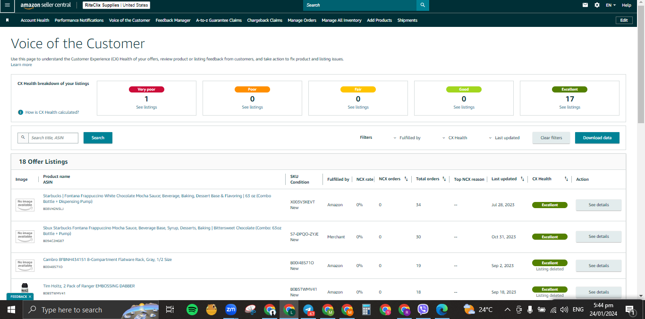Open How is CX Health calculated link

click(x=52, y=112)
